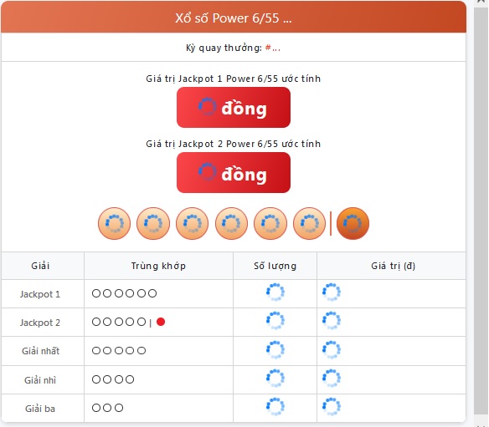The width and height of the screenshot is (489, 427).
Task: Click the red bonus dot in Jackpot 2 row
Action: pos(161,322)
